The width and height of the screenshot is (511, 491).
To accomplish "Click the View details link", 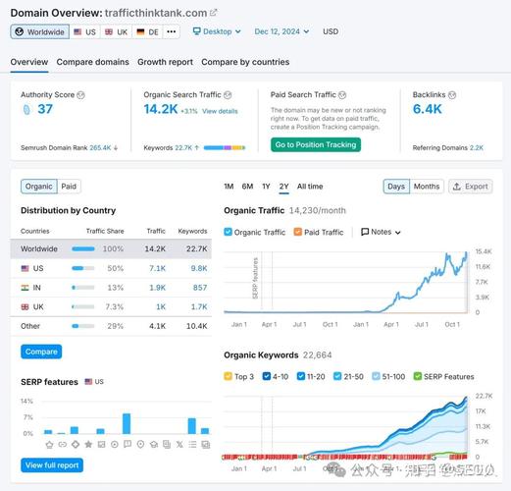I will [x=220, y=111].
